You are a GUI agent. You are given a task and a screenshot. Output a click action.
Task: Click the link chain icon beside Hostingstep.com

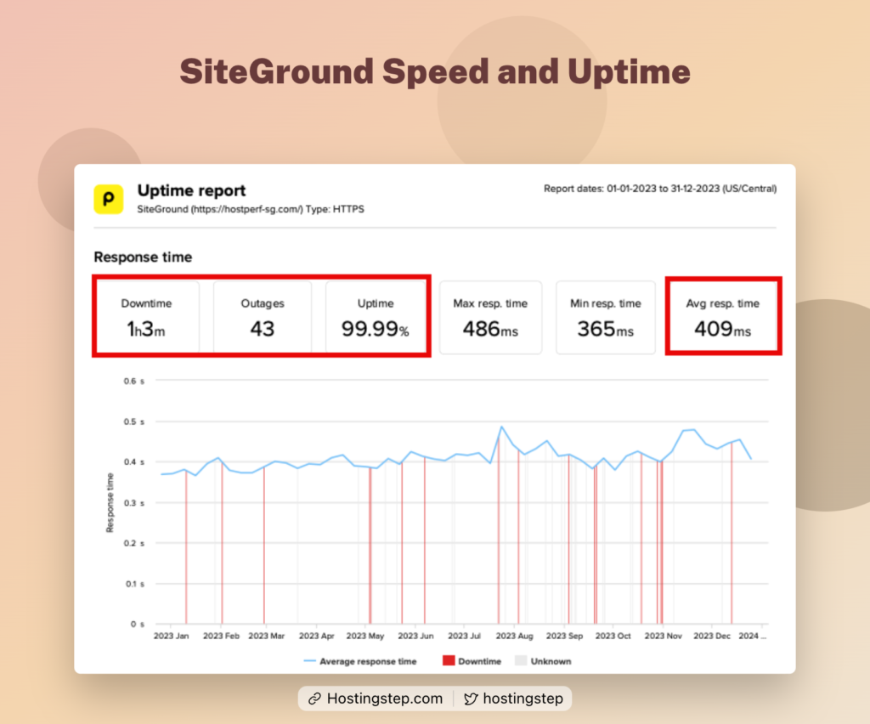(x=314, y=699)
